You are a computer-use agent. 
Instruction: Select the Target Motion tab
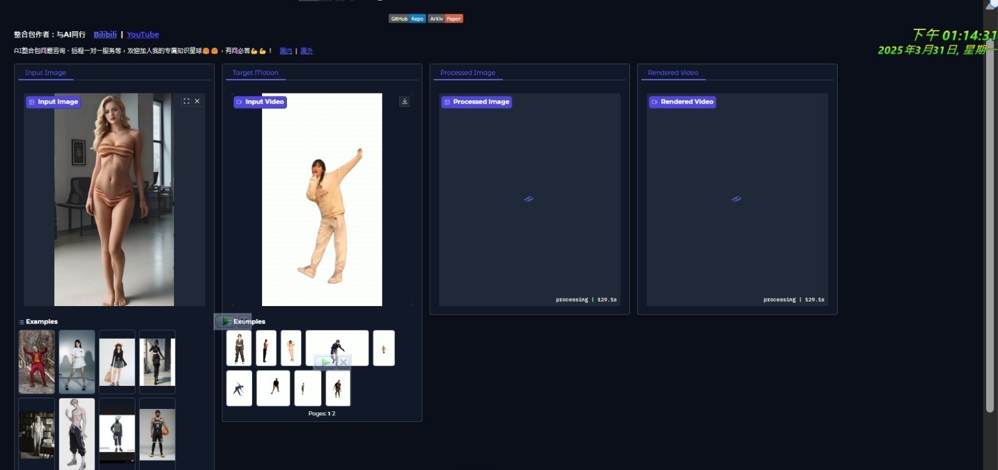pyautogui.click(x=255, y=73)
